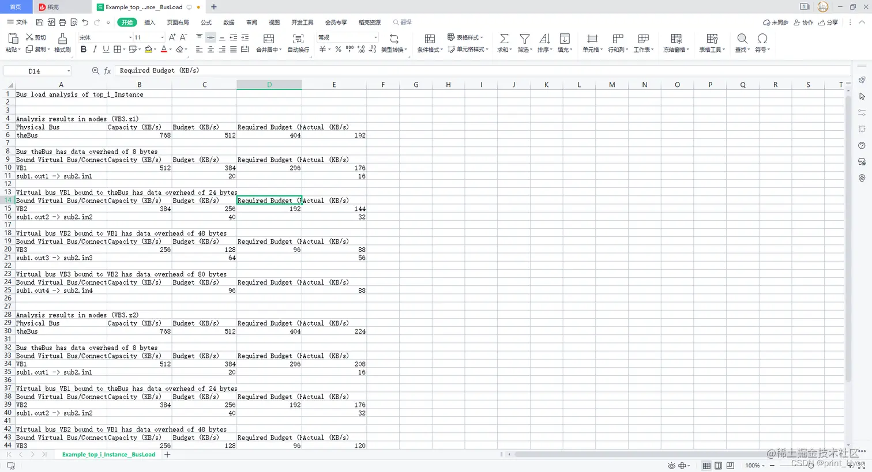872x472 pixels.
Task: Open the Data (数据) tab
Action: 229,22
